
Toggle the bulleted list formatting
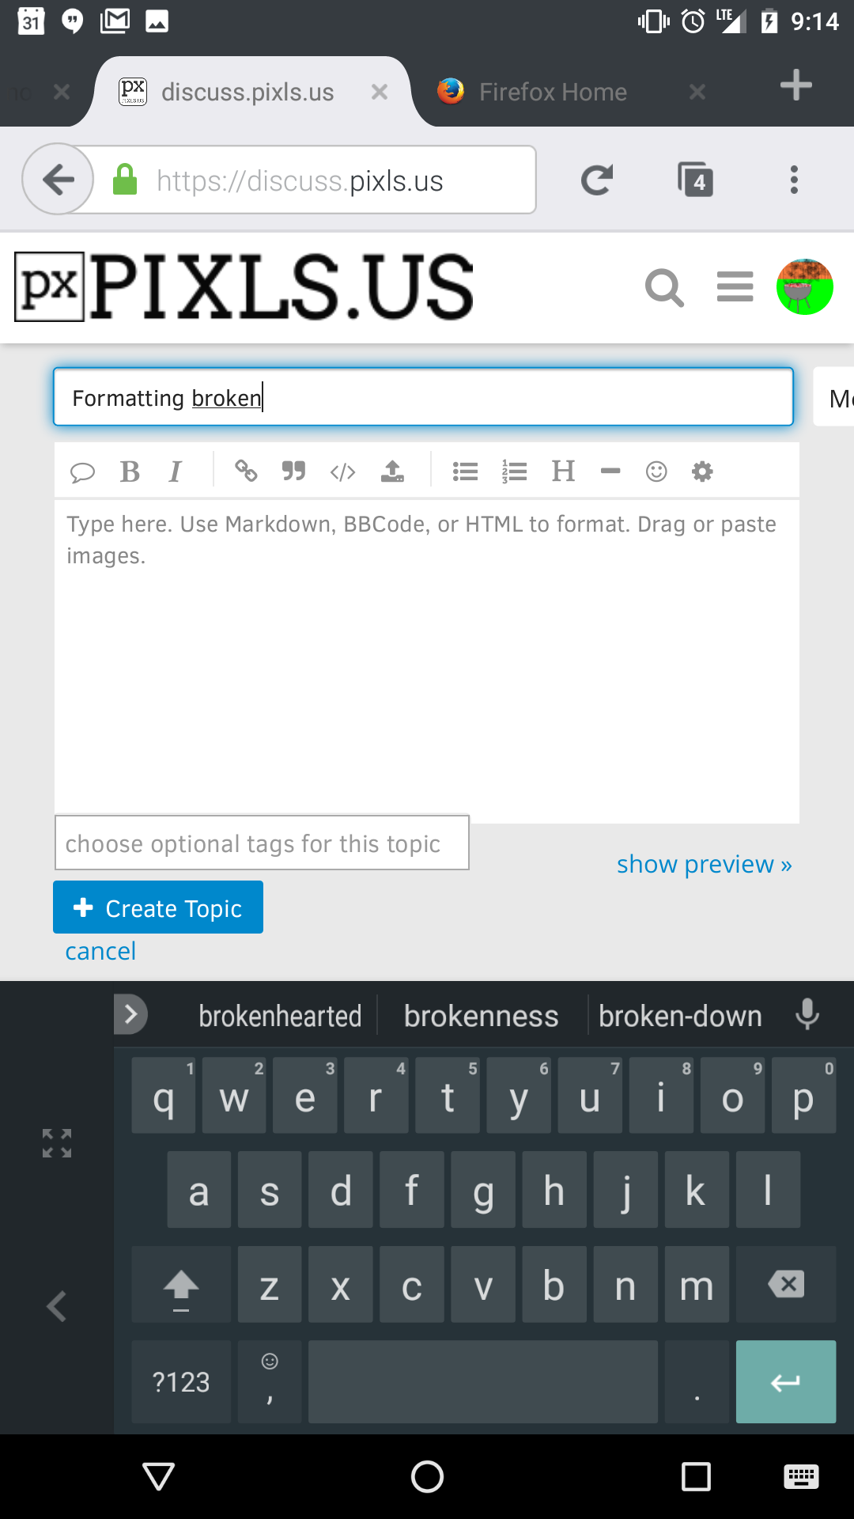[x=465, y=471]
